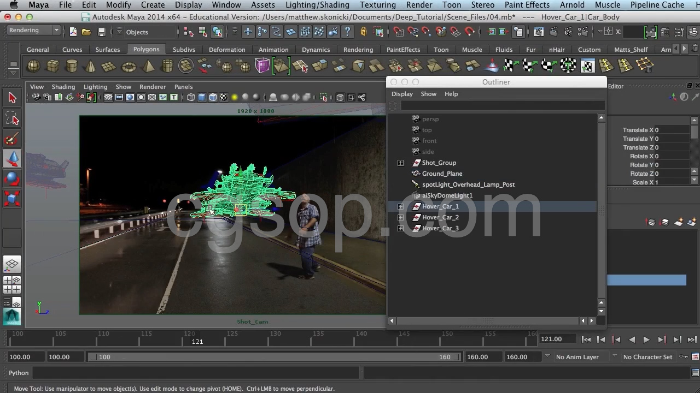Select Ground_Plane in the Outliner
The height and width of the screenshot is (393, 700).
click(442, 174)
